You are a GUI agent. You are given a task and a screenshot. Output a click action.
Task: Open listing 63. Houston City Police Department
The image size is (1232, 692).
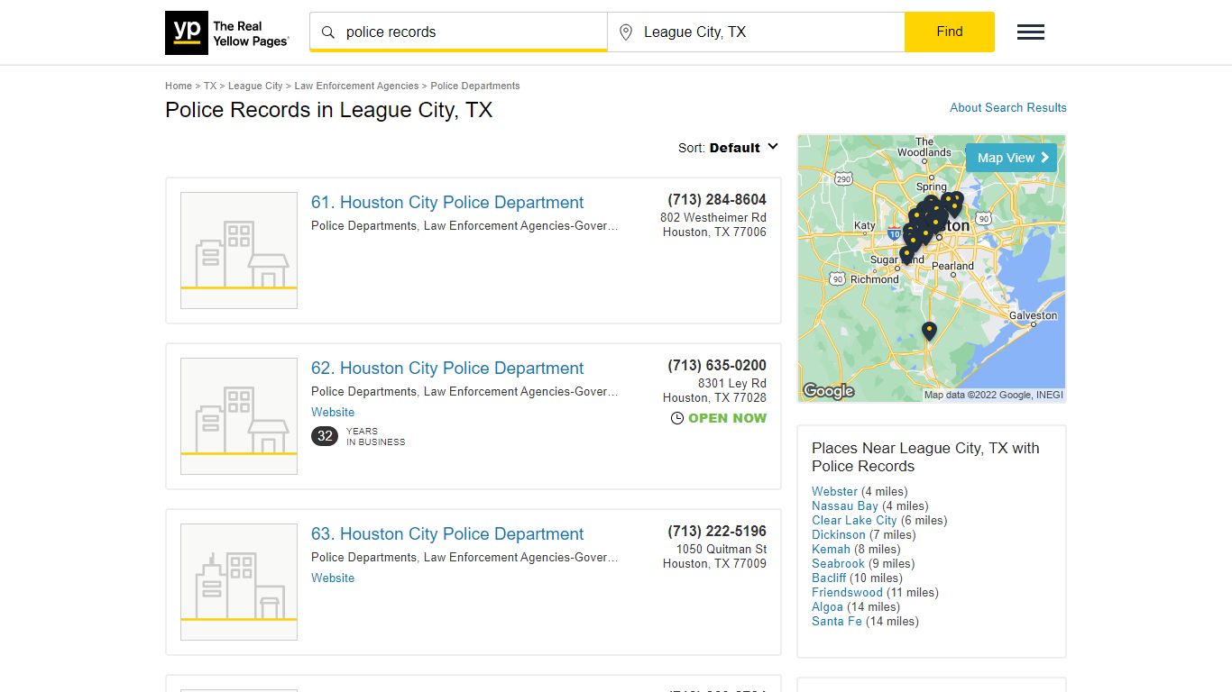pyautogui.click(x=447, y=534)
